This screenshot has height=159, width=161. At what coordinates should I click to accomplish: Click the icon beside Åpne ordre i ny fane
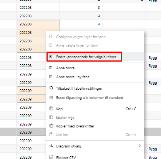coord(51,77)
